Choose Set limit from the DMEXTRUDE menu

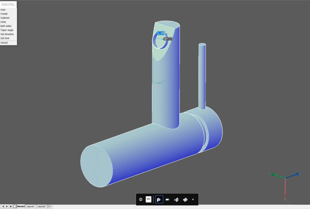pyautogui.click(x=5, y=38)
